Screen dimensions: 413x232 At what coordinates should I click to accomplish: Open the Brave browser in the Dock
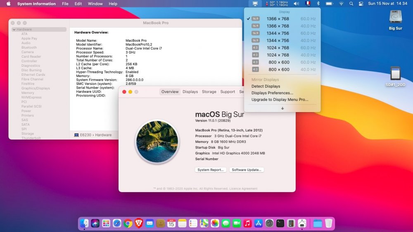(139, 223)
